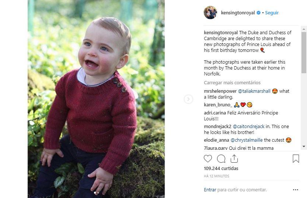Screen dimensions: 307x198
Task: Click the verified badge beside kensingtonroyal
Action: tap(259, 13)
